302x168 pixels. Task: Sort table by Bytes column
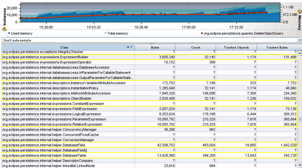[x=155, y=47]
